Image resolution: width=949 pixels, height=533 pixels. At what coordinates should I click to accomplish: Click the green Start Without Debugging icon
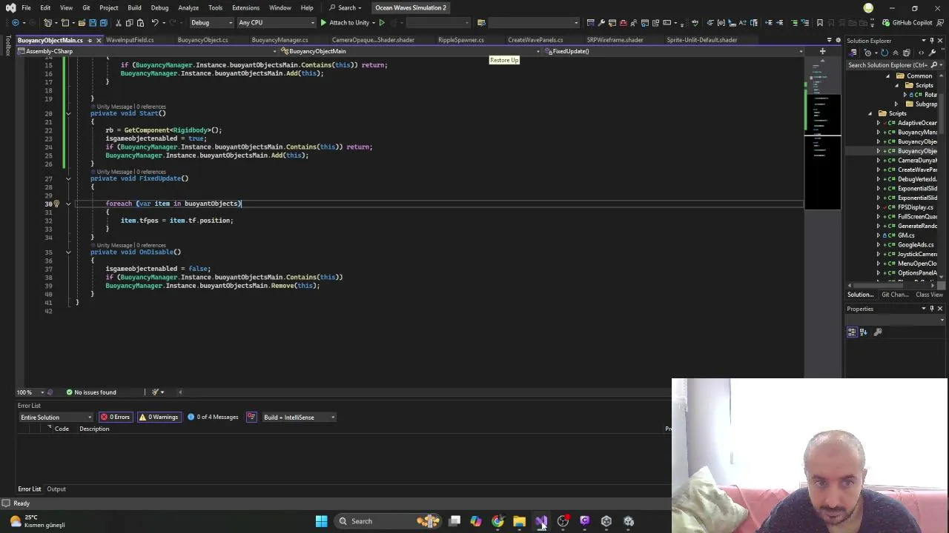(x=382, y=22)
